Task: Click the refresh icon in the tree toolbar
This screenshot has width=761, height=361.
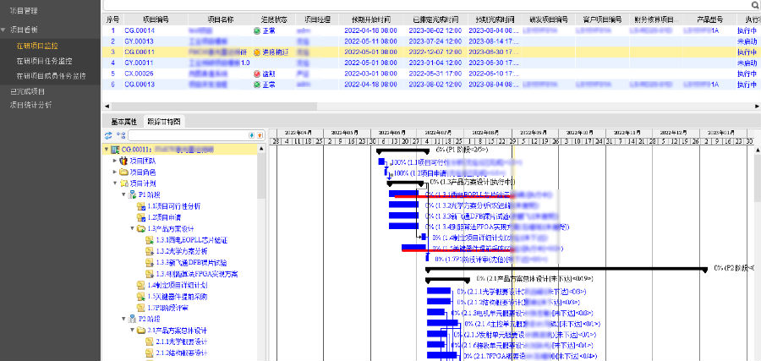Action: [x=108, y=135]
